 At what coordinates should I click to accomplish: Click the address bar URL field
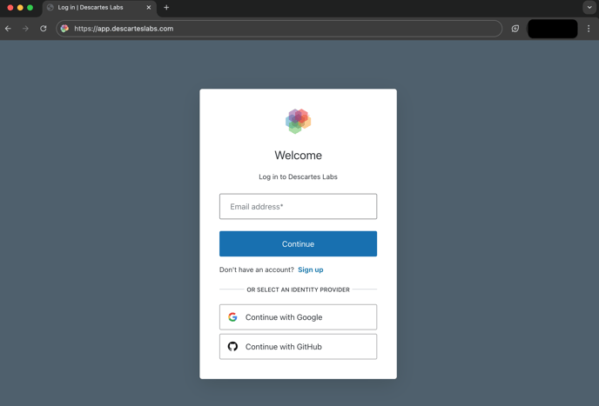click(x=279, y=29)
